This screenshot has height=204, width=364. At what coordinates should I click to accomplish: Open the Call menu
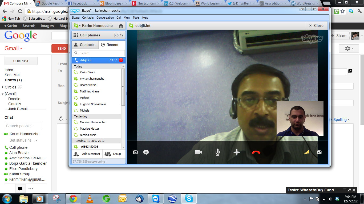[x=119, y=18]
